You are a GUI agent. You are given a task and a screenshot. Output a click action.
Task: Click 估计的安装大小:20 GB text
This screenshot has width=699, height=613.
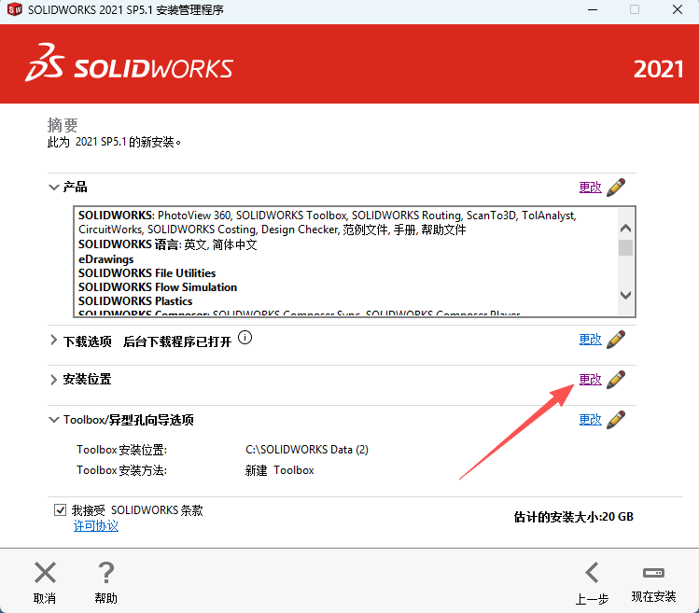coord(573,517)
